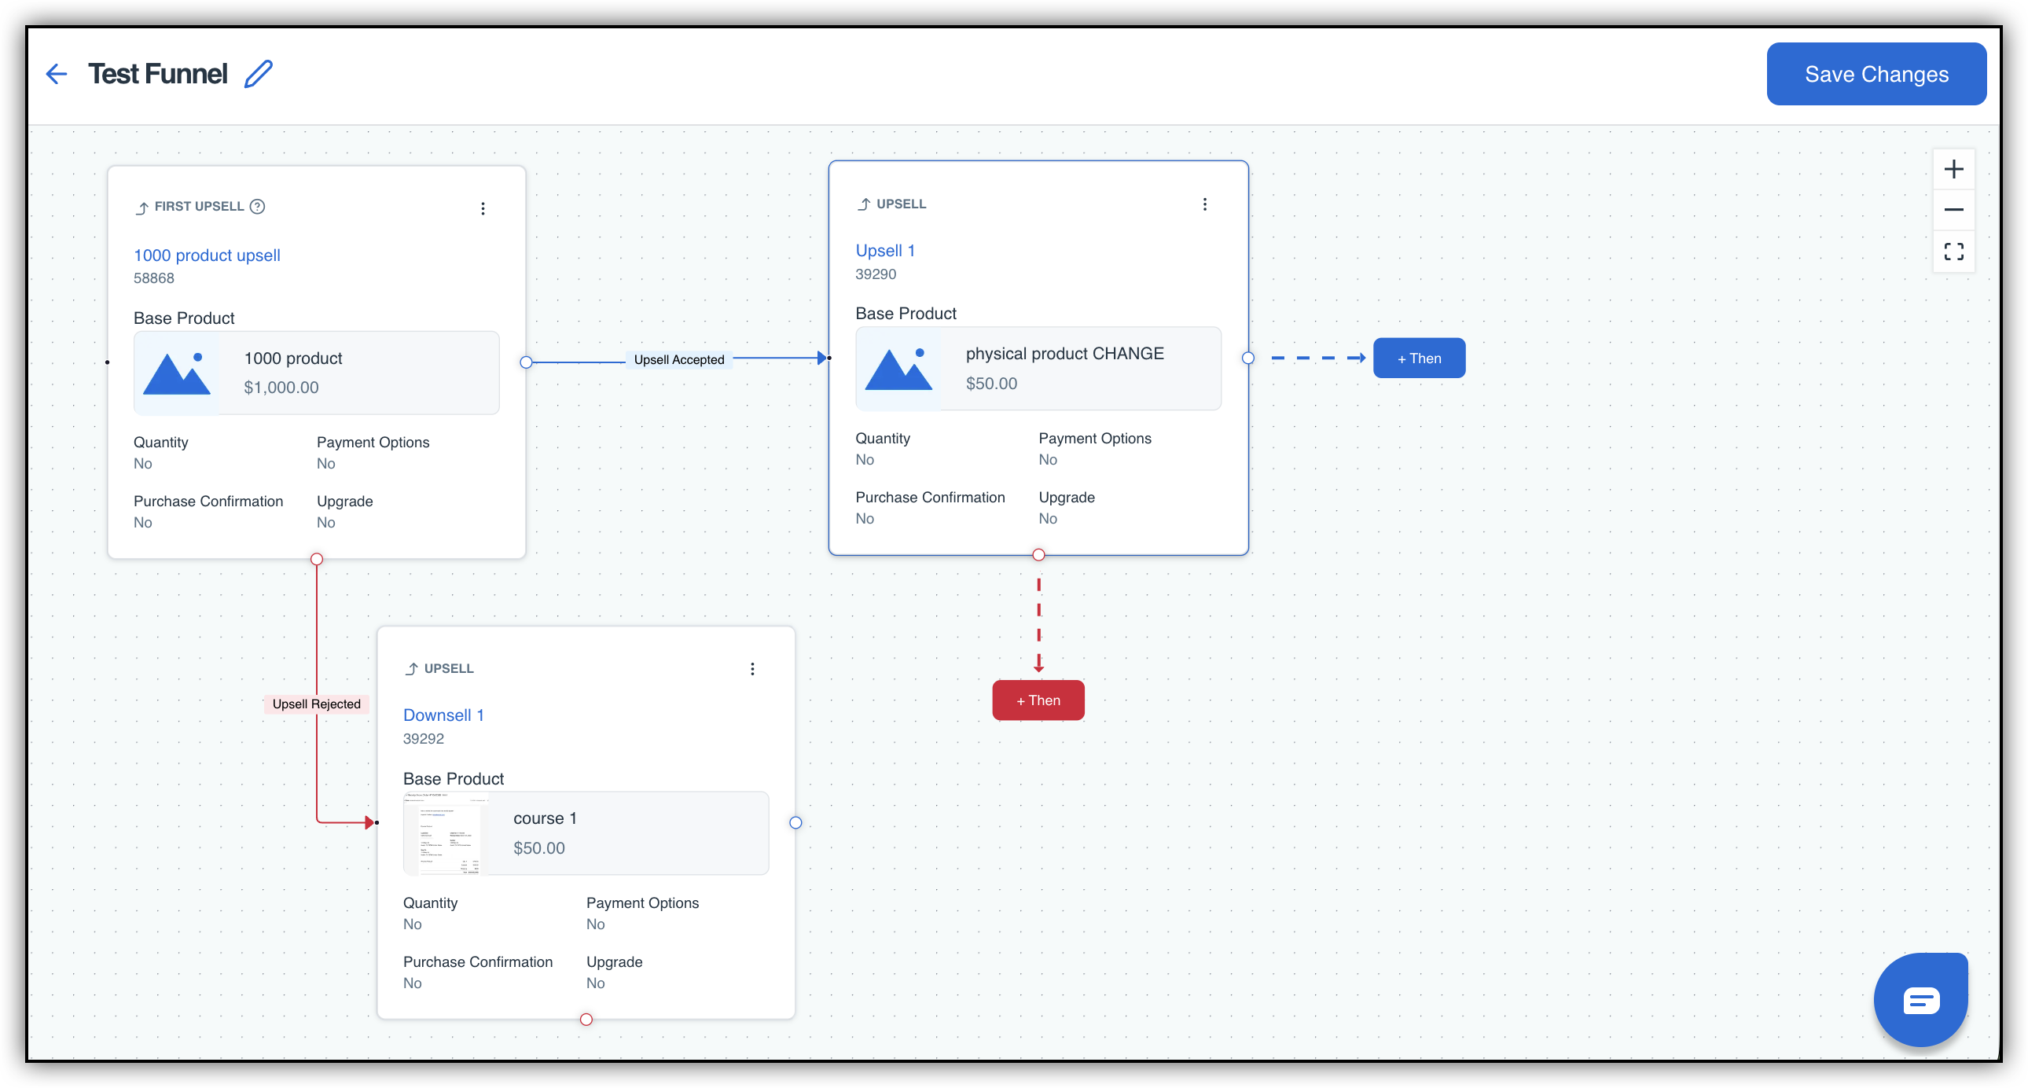Image resolution: width=2028 pixels, height=1088 pixels.
Task: Open the Upsell 1 link
Action: click(x=885, y=250)
